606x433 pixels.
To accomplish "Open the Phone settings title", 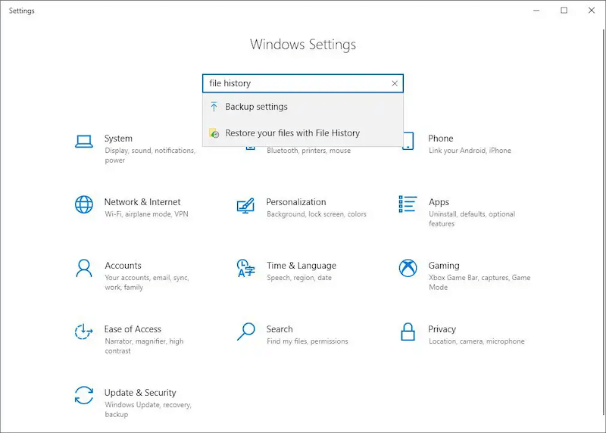I will point(441,139).
